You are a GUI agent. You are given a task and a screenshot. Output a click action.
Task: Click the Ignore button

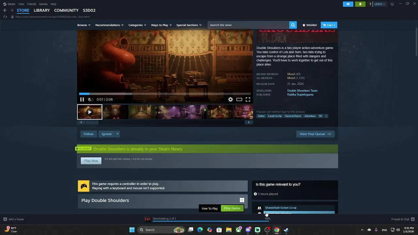coord(106,134)
